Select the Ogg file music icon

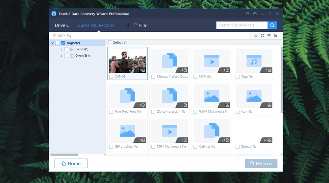254,61
